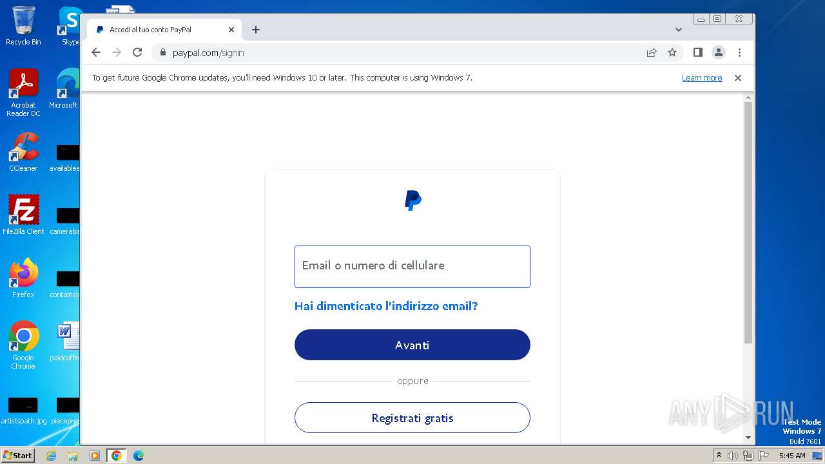This screenshot has width=825, height=464.
Task: Restore down the Chrome window
Action: (x=717, y=19)
